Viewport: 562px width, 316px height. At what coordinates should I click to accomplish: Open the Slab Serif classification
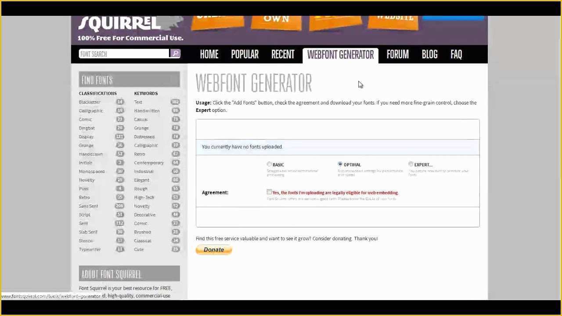pos(88,232)
